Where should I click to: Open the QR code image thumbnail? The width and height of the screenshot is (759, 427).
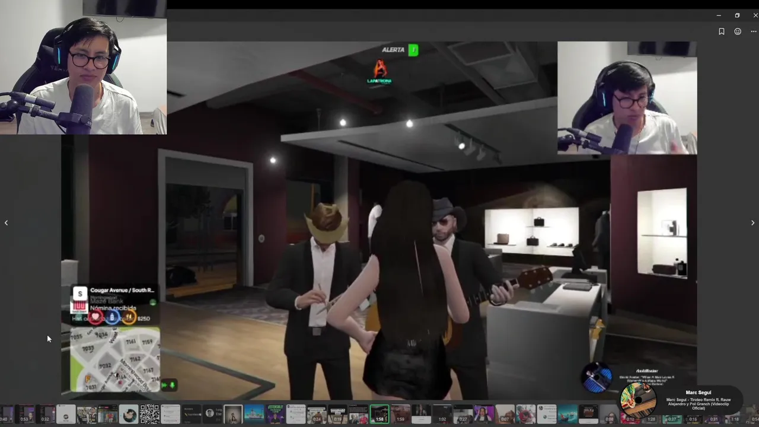149,414
